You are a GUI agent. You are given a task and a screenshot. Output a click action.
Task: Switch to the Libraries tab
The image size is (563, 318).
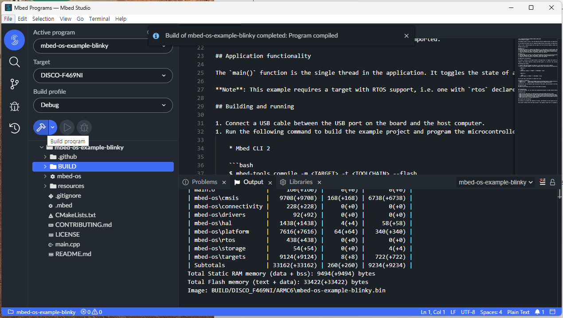point(301,182)
